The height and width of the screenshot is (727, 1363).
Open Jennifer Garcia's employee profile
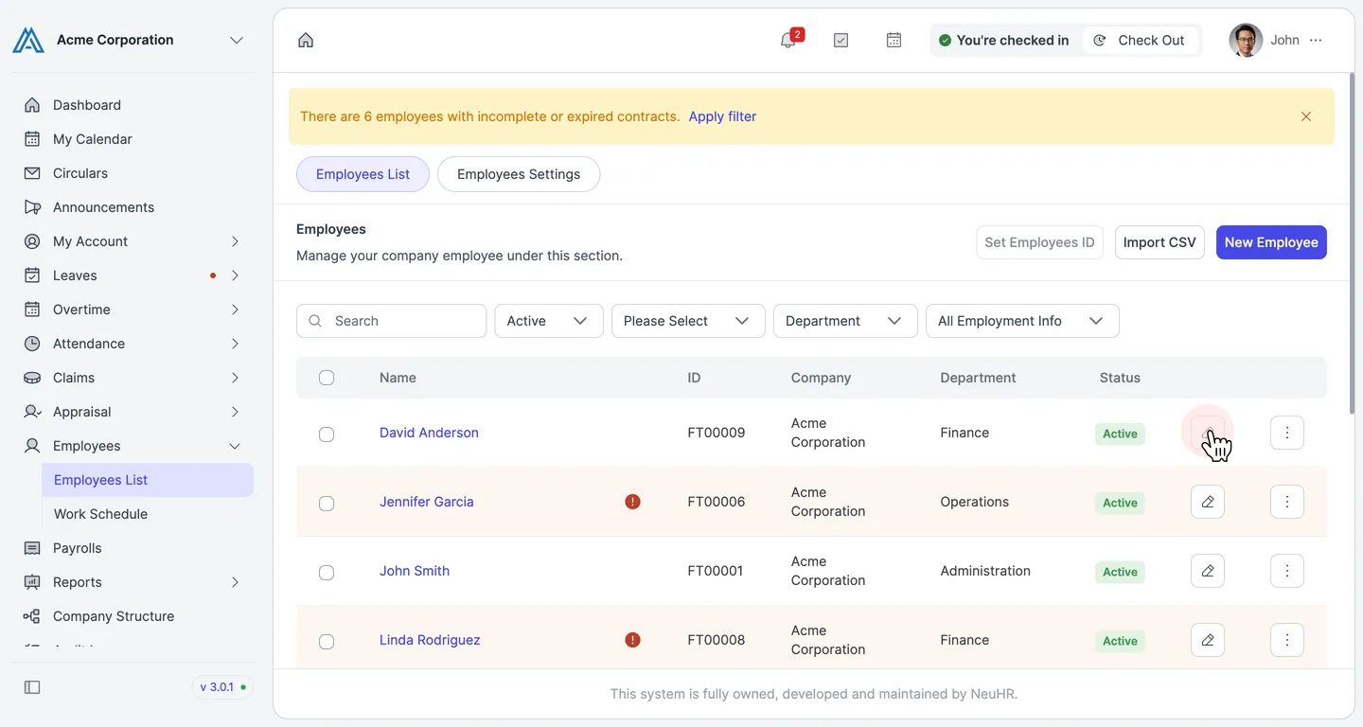426,502
